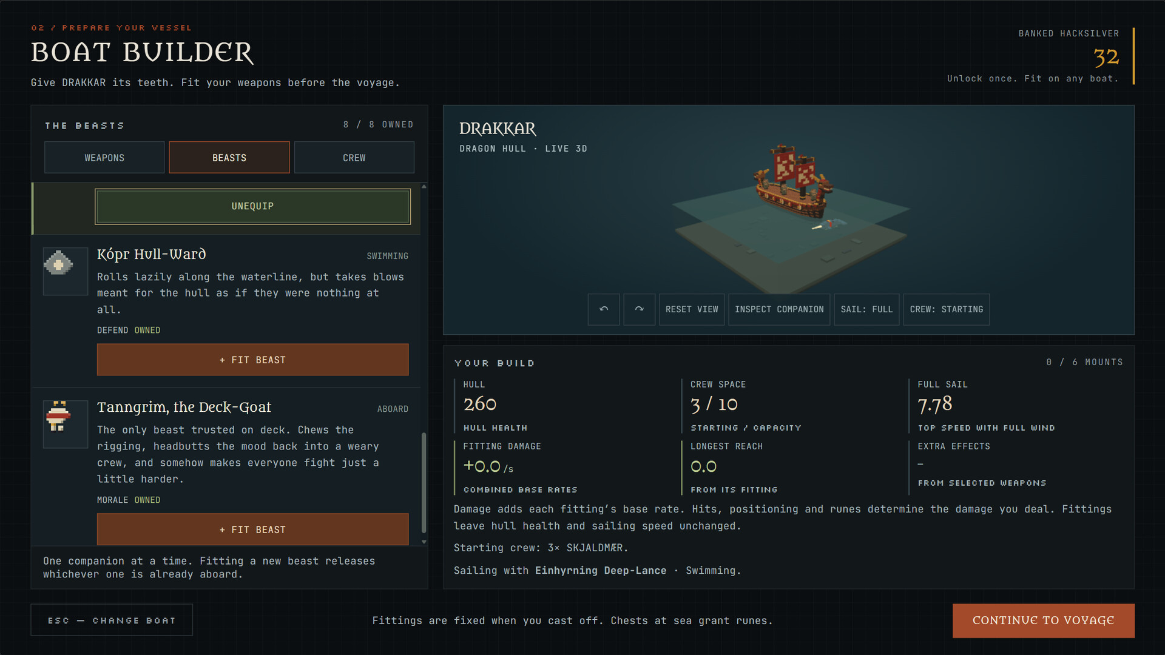This screenshot has height=655, width=1165.
Task: Click the Drakkar 3D ship model
Action: (x=795, y=181)
